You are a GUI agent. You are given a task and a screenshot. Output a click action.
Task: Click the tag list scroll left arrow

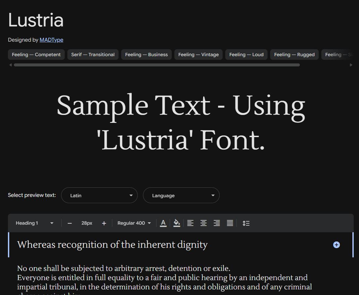[10, 65]
